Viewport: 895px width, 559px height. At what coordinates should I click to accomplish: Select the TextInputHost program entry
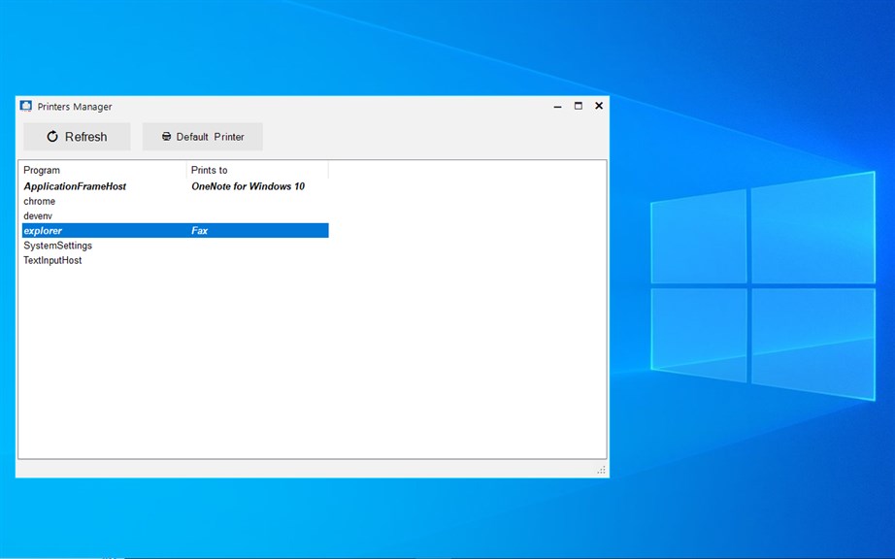point(52,261)
